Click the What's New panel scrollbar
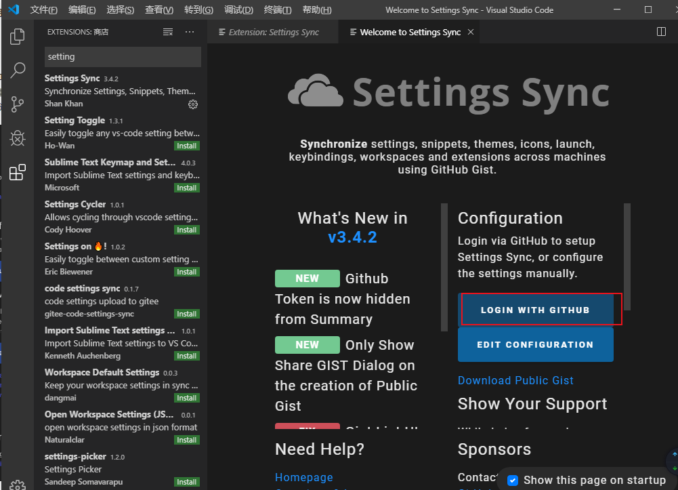The width and height of the screenshot is (678, 490). pos(444,267)
